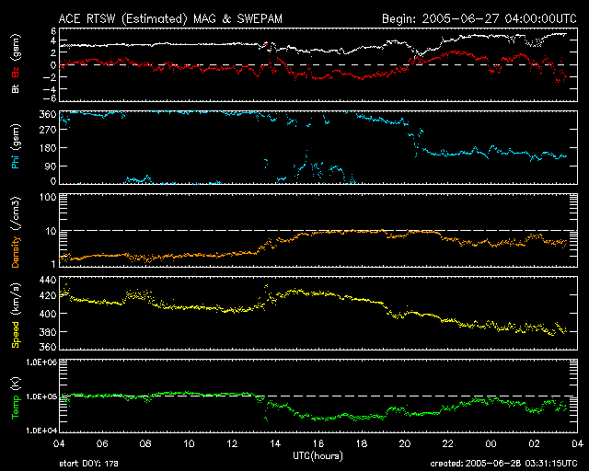Viewport: 589px width, 471px height.
Task: Click the 14 hour label on time axis
Action: (x=275, y=444)
